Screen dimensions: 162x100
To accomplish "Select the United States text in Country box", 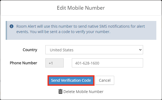I will click(x=62, y=50).
